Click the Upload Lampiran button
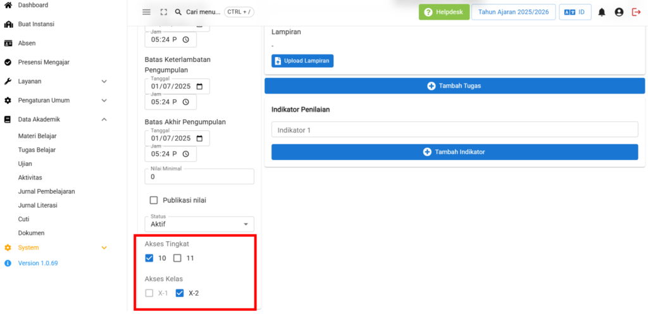The image size is (648, 314). click(x=302, y=61)
